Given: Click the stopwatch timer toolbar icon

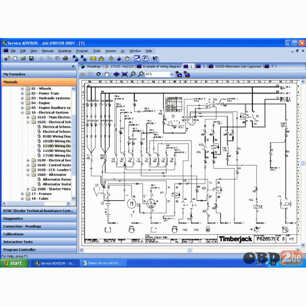Looking at the screenshot, I should coord(127,58).
